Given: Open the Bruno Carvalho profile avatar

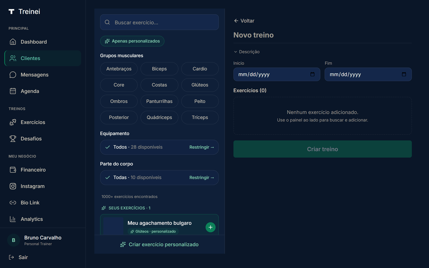Looking at the screenshot, I should coord(14,240).
